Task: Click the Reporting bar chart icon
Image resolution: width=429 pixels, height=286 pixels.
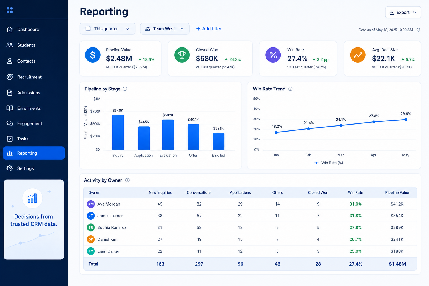Action: pos(10,153)
